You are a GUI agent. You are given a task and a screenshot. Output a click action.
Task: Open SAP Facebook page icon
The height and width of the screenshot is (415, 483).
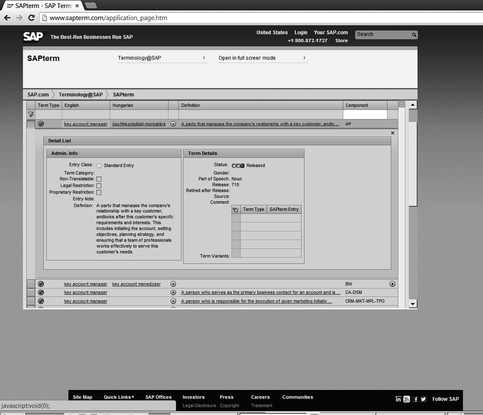[415, 399]
